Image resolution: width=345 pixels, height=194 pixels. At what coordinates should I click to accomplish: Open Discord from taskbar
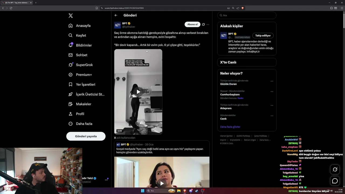click(191, 191)
